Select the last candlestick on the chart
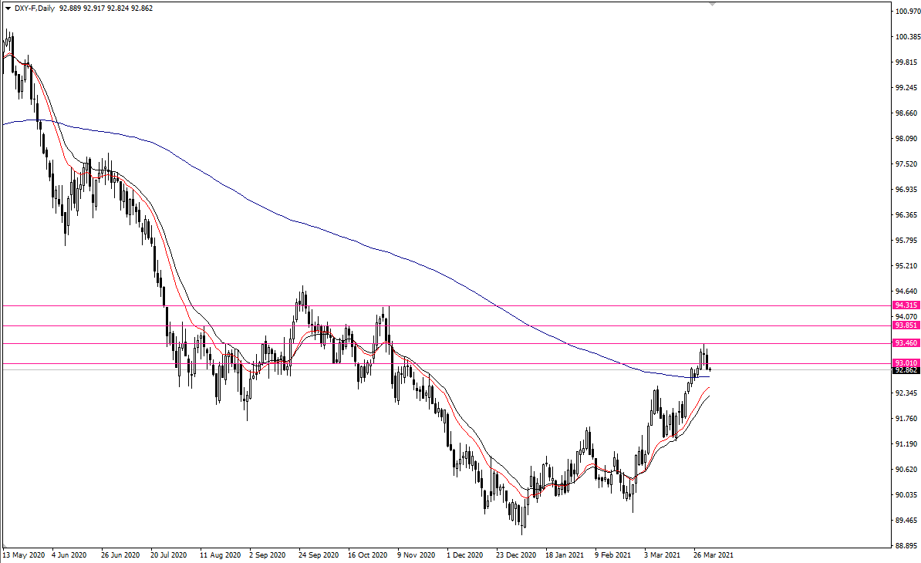Image resolution: width=921 pixels, height=563 pixels. pos(710,369)
